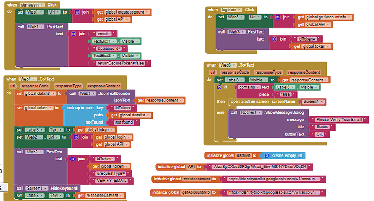Click the VERIFY_EMAIL text block
The width and height of the screenshot is (374, 201).
112,180
